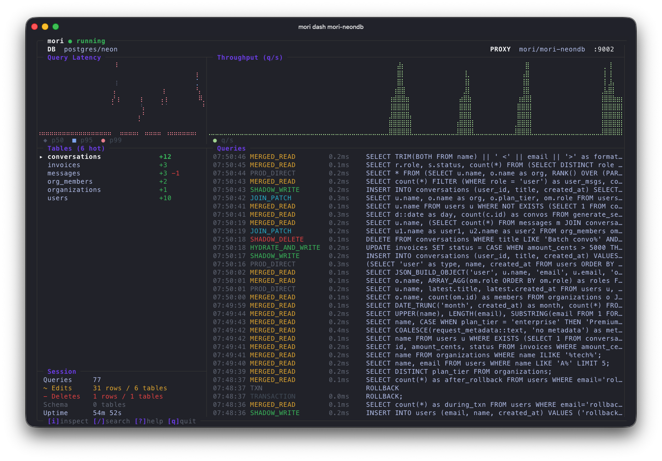The height and width of the screenshot is (461, 662).
Task: Click the arrow marker beside conversations
Action: [41, 157]
